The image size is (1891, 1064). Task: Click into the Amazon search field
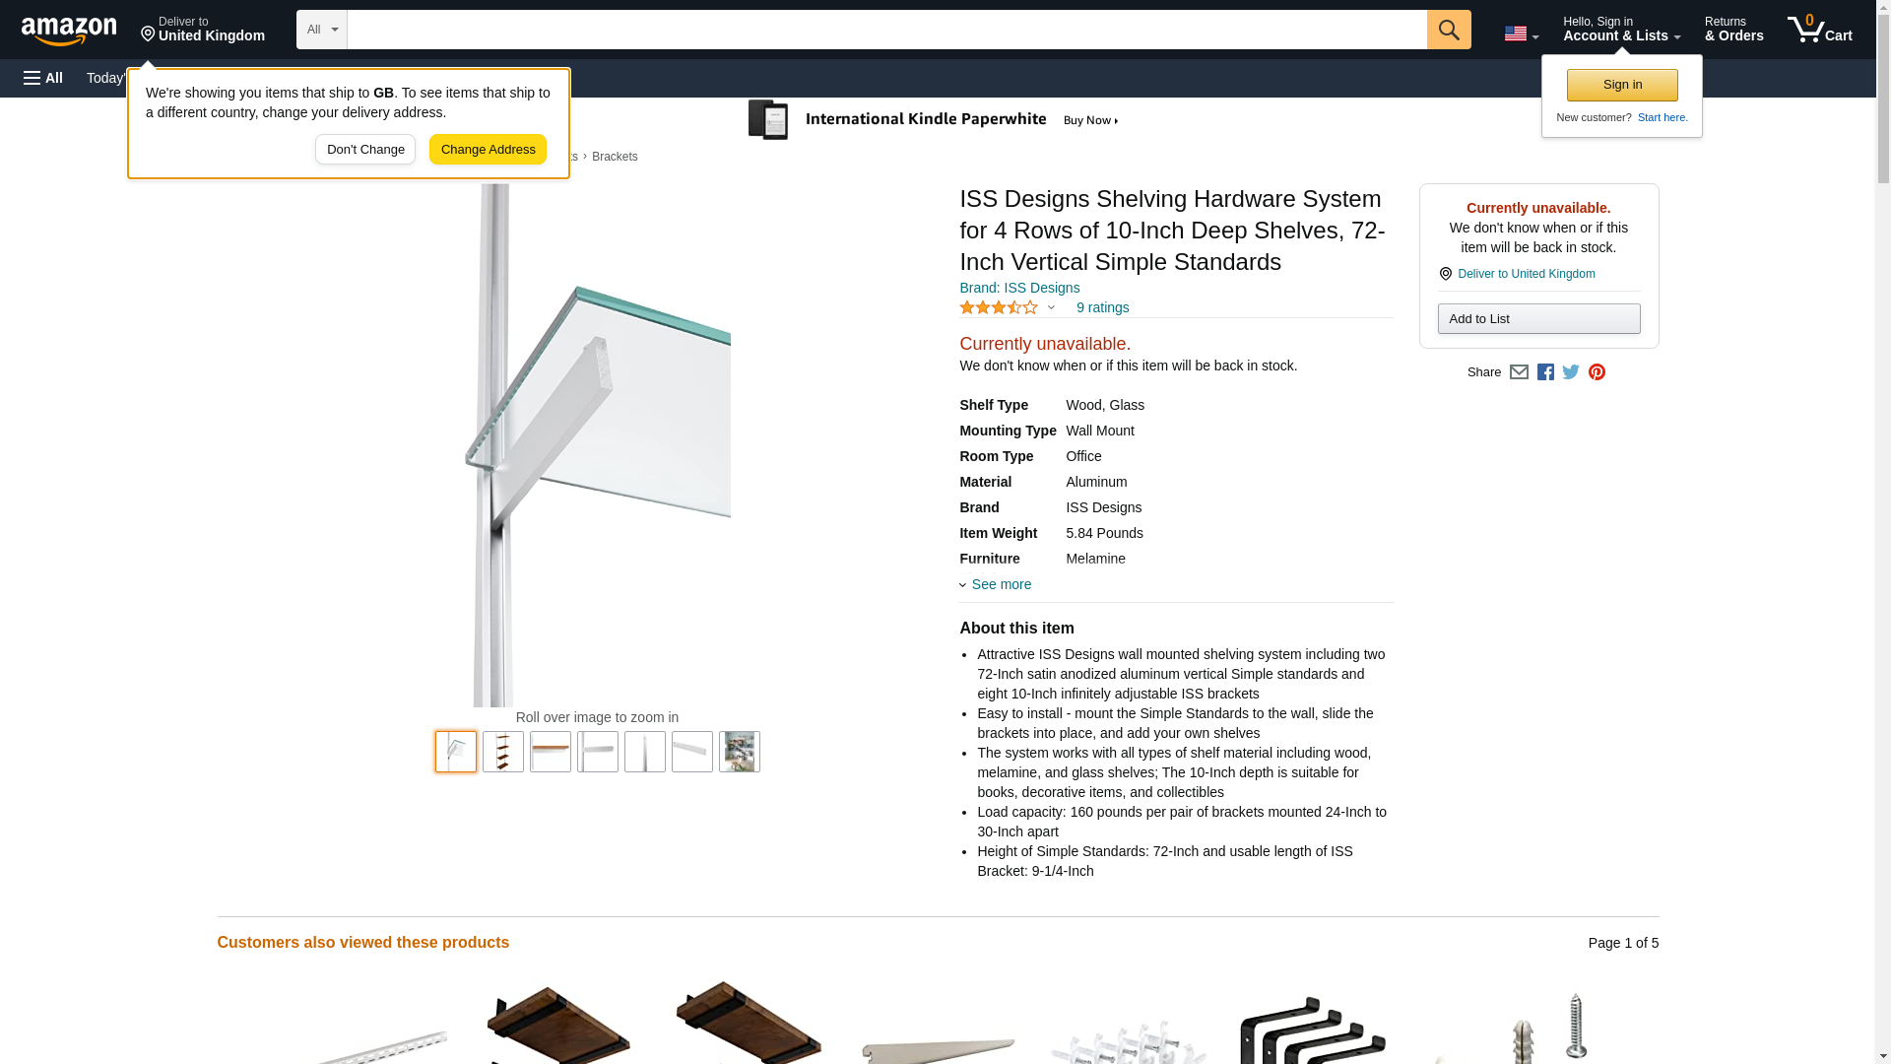click(886, 30)
